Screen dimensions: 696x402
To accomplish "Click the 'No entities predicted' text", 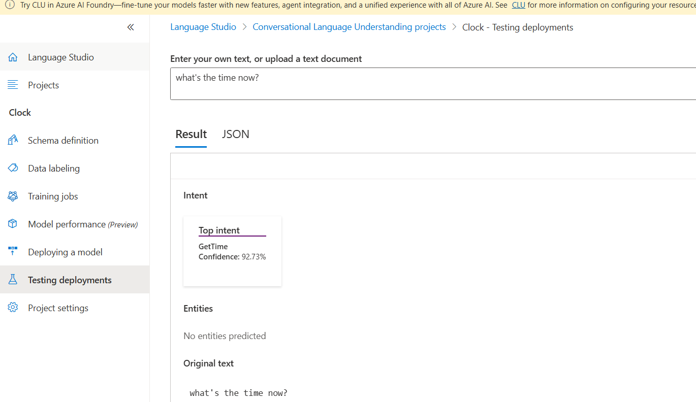I will pyautogui.click(x=225, y=336).
